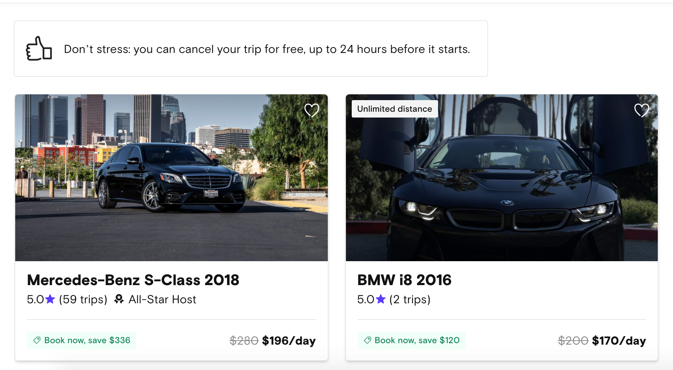Click the purple star beside the BMW 5.0 rating

click(380, 299)
